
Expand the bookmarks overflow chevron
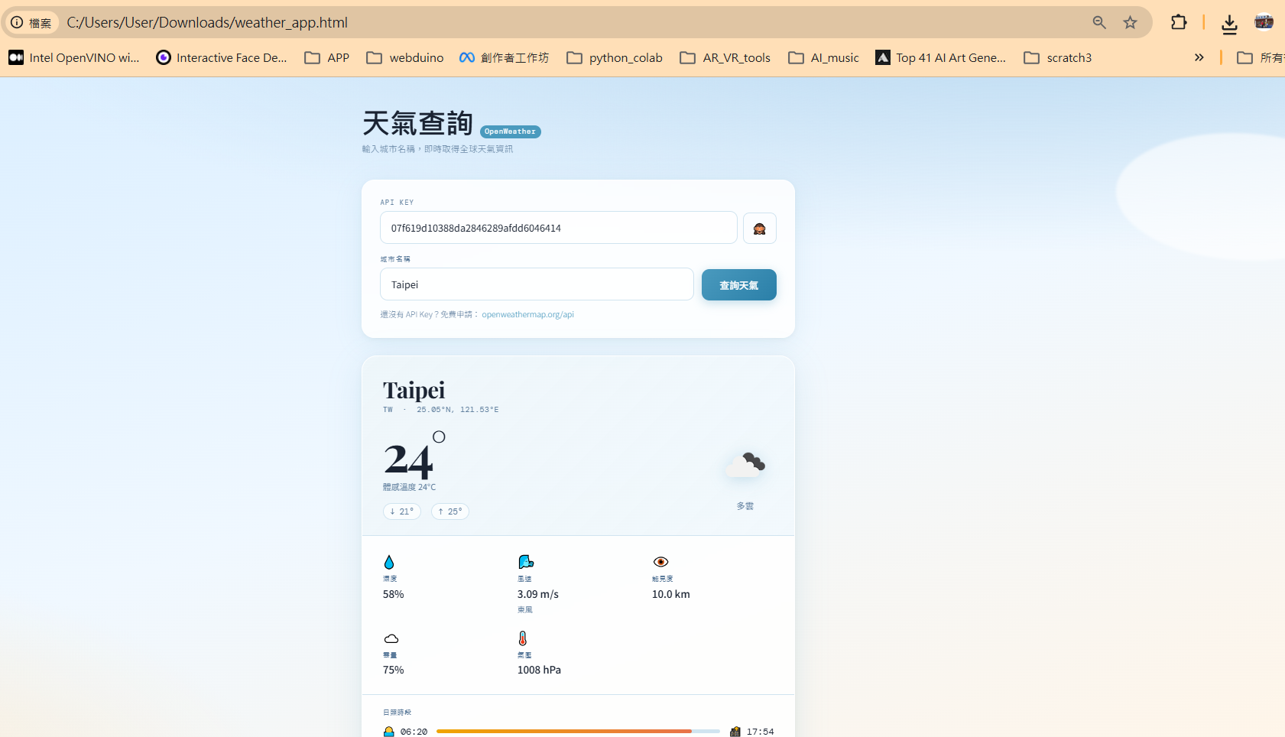[1199, 57]
